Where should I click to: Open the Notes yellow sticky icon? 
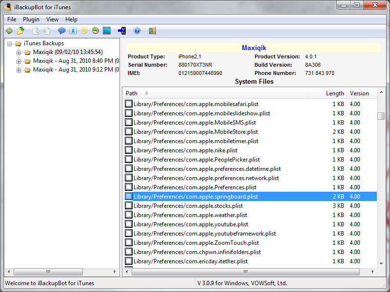[x=84, y=31]
